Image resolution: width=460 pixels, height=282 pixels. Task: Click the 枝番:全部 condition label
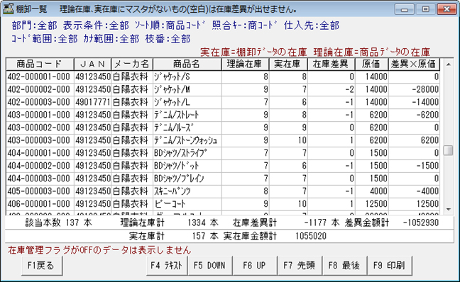pyautogui.click(x=168, y=39)
